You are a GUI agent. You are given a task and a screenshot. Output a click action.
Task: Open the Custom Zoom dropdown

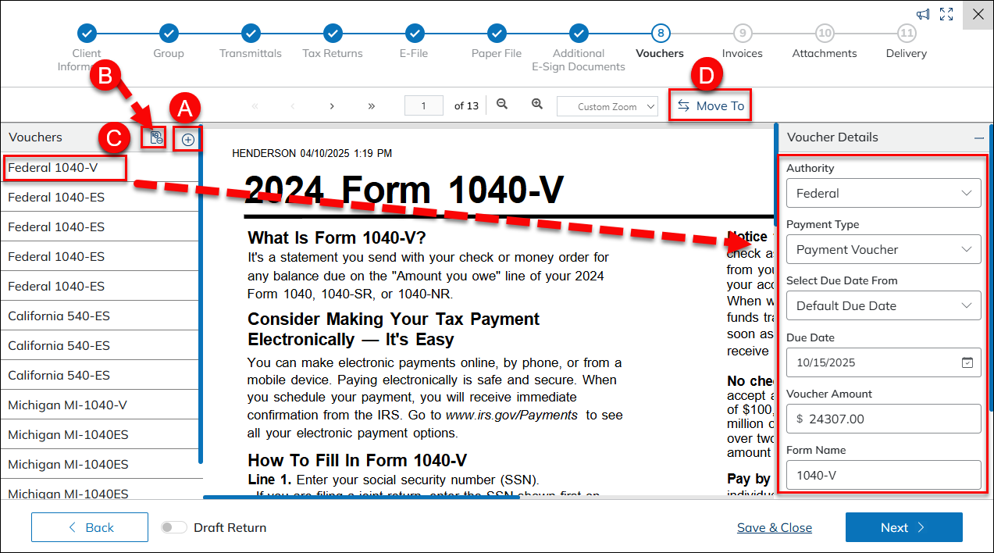607,106
